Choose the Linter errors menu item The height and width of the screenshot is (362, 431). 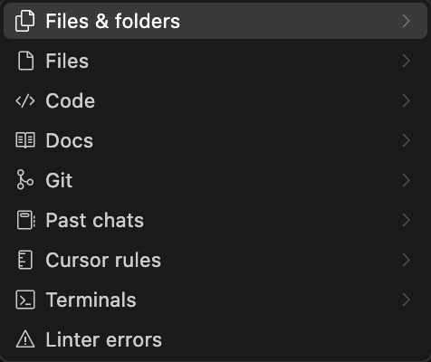point(215,339)
